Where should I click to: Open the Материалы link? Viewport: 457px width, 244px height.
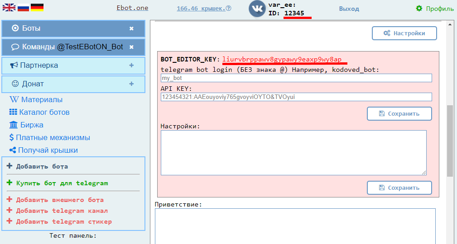(41, 100)
